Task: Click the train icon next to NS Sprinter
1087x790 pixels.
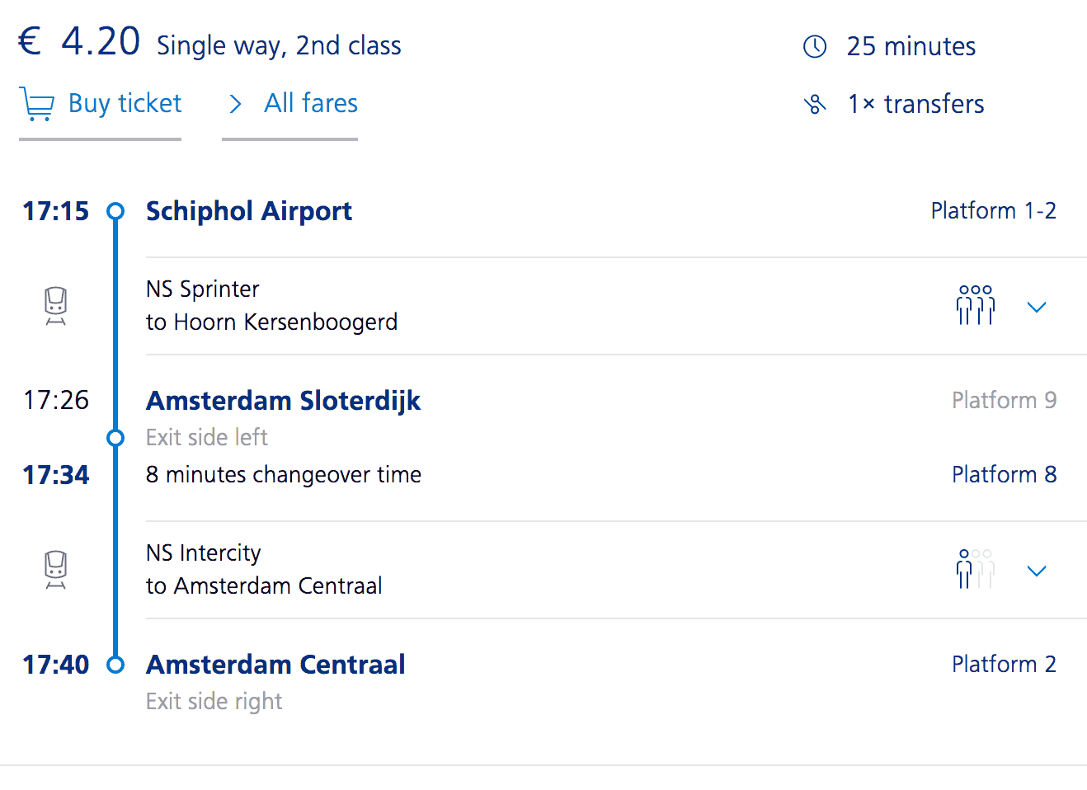Action: [55, 306]
